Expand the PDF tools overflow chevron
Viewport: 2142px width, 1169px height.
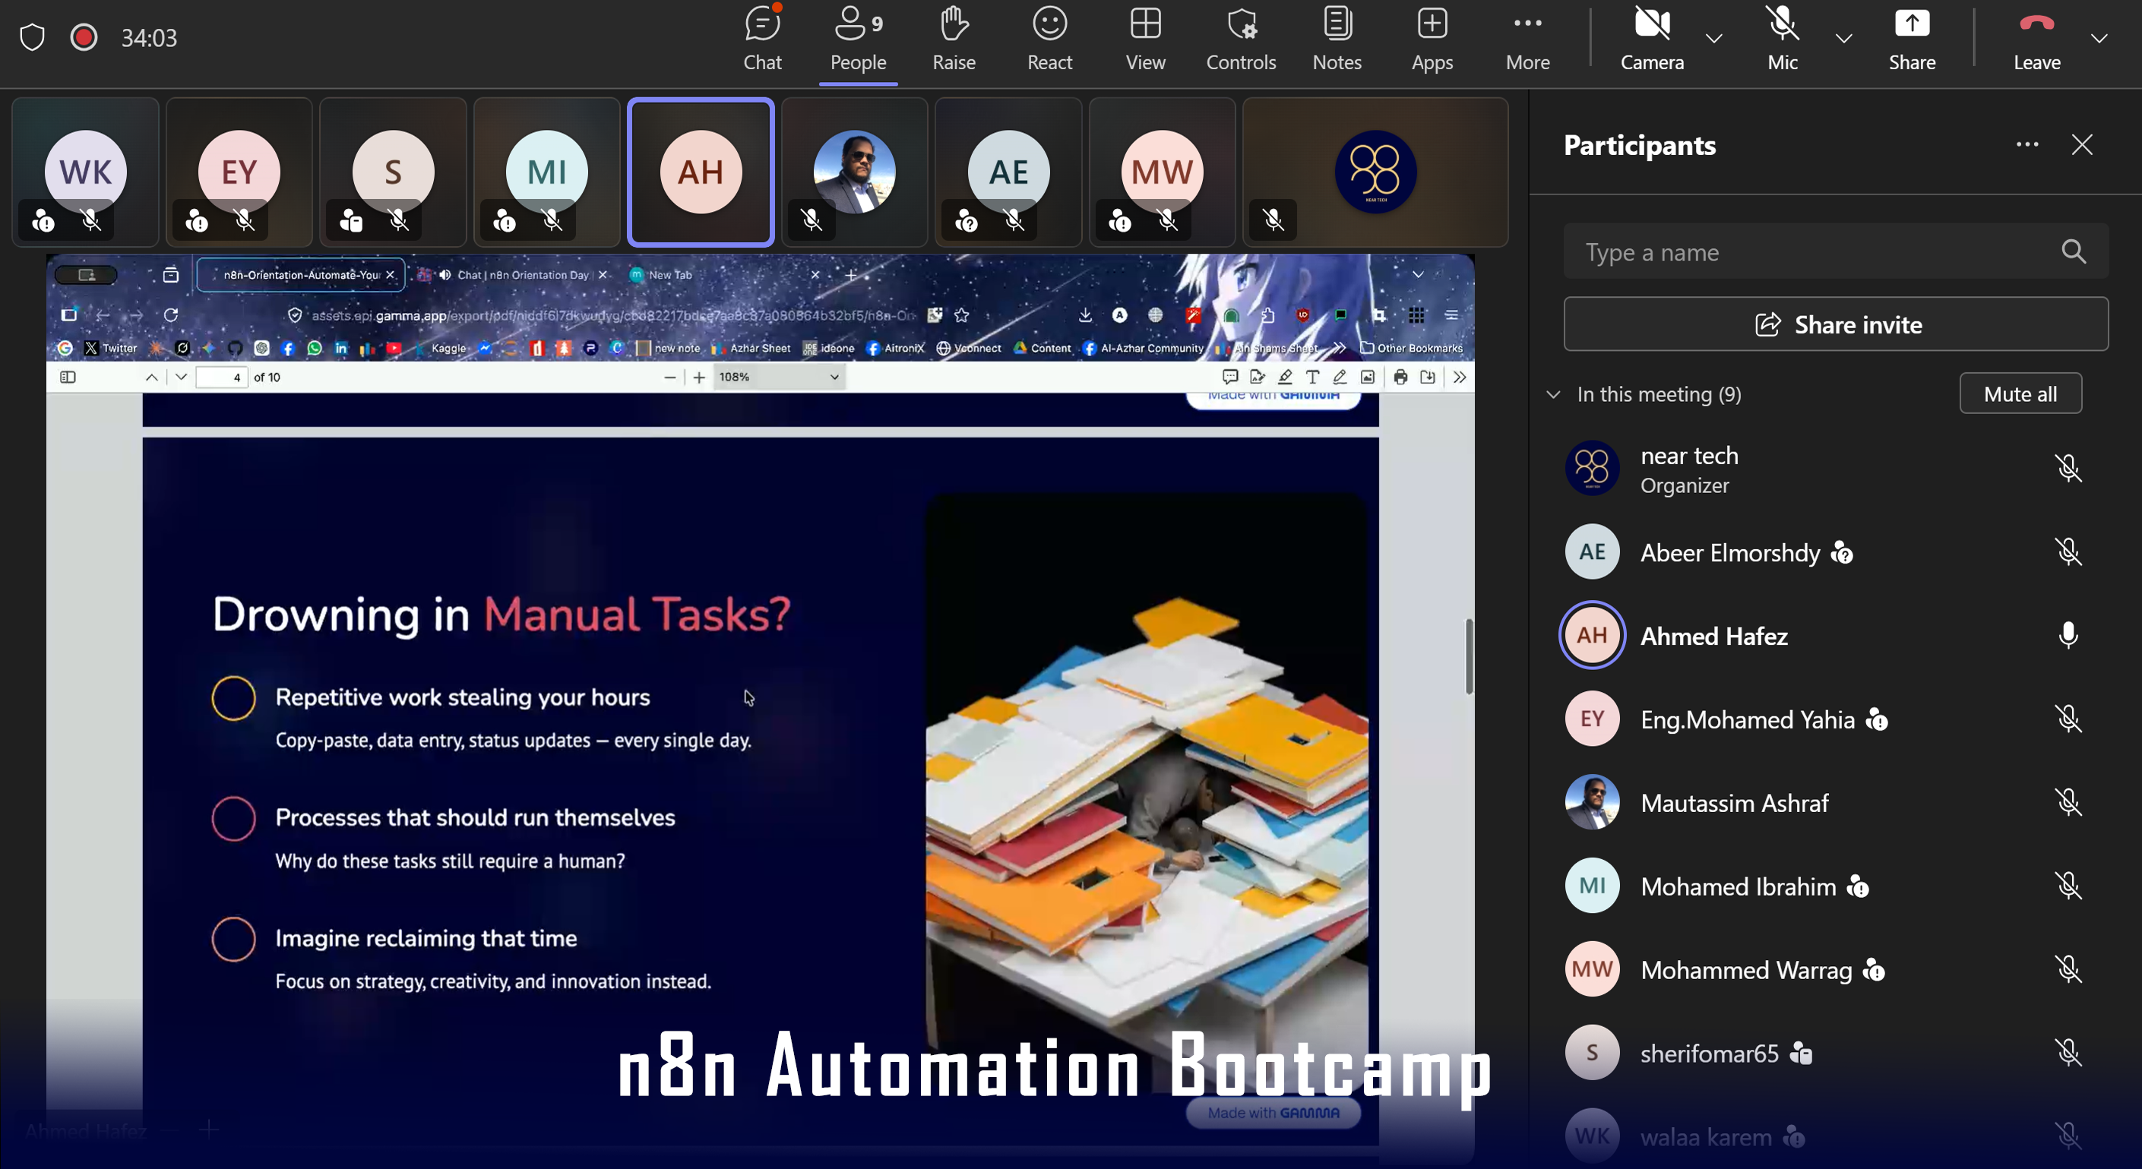click(x=1460, y=378)
